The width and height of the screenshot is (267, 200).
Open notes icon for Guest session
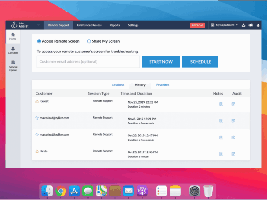click(221, 104)
